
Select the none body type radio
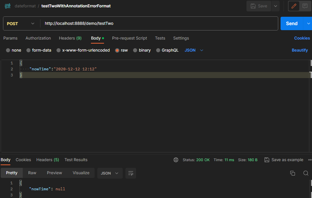click(8, 50)
